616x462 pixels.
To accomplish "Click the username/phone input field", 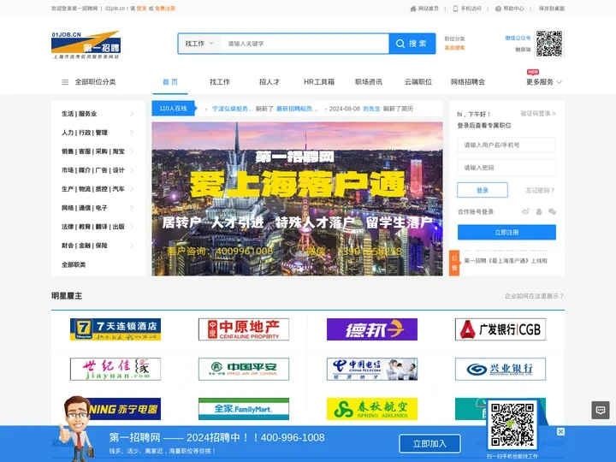I will click(506, 145).
